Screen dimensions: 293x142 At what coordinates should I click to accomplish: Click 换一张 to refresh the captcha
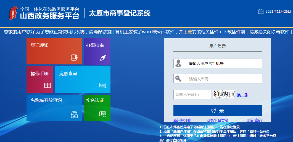pos(242,95)
